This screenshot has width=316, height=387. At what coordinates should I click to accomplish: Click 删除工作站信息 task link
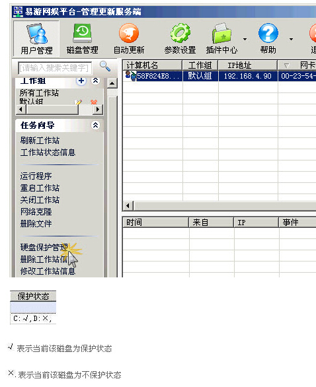[x=44, y=259]
